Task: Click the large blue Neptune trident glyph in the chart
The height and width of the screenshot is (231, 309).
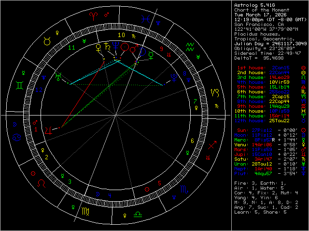Action: [115, 46]
